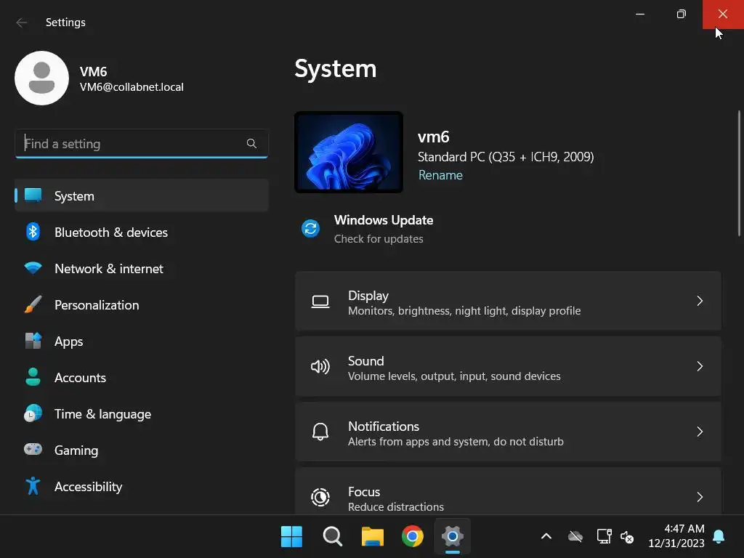The height and width of the screenshot is (558, 744).
Task: Select System in the sidebar
Action: 142,195
